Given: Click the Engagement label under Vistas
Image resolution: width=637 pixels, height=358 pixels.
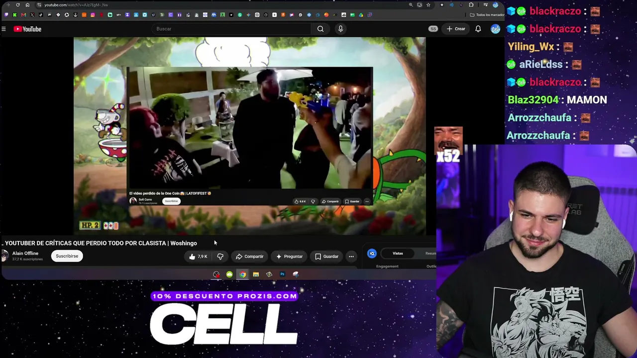Looking at the screenshot, I should pos(387,267).
